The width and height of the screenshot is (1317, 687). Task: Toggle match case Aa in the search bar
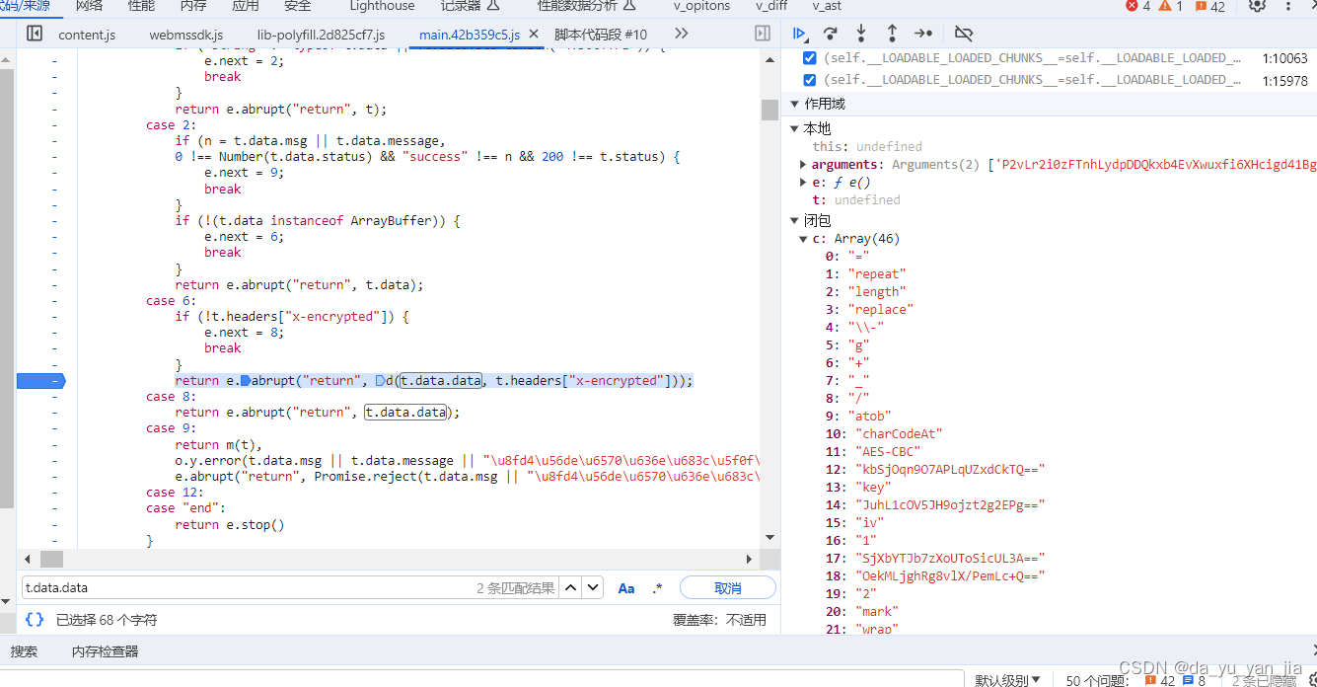pyautogui.click(x=625, y=587)
